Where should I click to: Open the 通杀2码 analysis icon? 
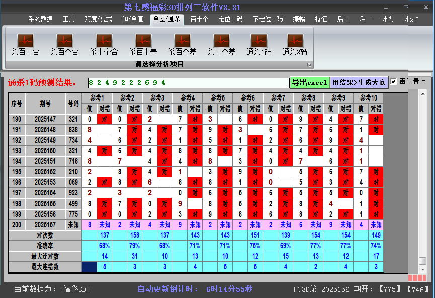[x=295, y=45]
